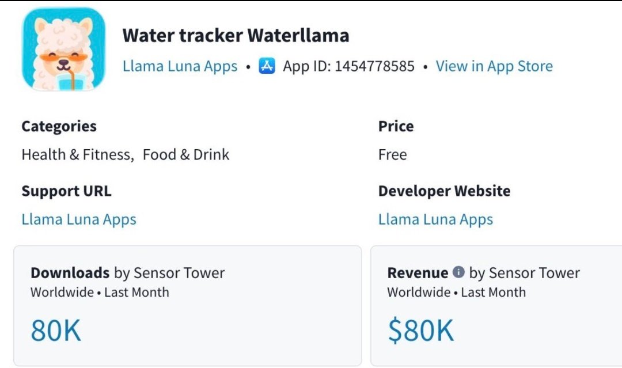Image resolution: width=622 pixels, height=368 pixels.
Task: Open the Developer Website Llama Luna Apps link
Action: coord(435,219)
